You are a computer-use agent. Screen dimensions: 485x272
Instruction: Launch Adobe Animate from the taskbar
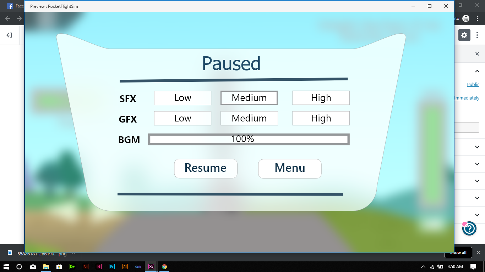[86, 267]
